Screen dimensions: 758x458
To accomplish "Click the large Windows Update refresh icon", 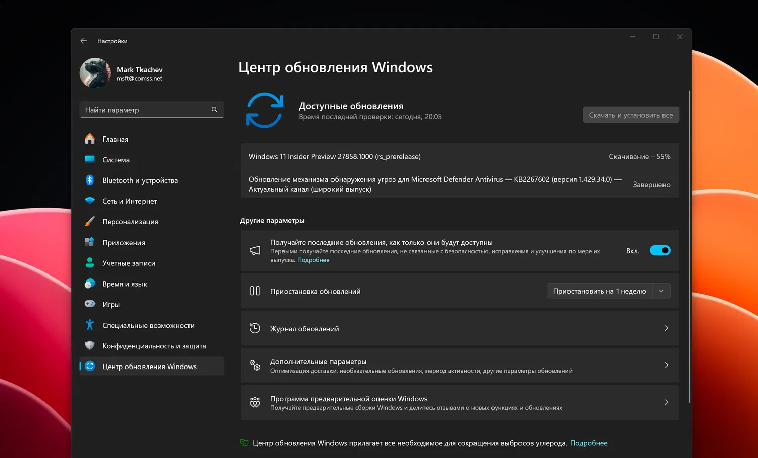I will [x=264, y=110].
